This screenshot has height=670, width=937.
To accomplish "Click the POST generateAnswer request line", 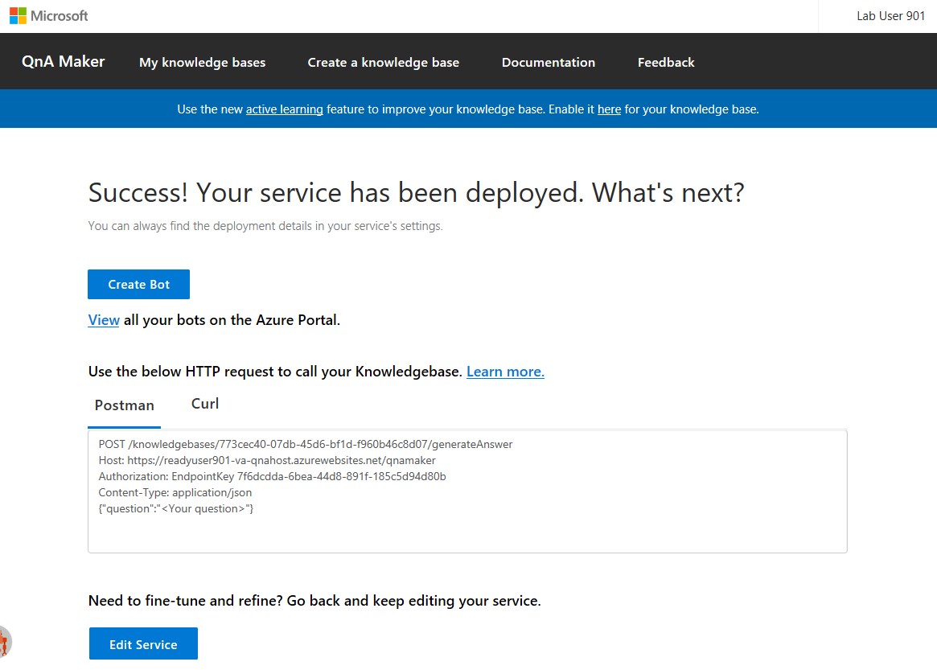I will pos(306,444).
